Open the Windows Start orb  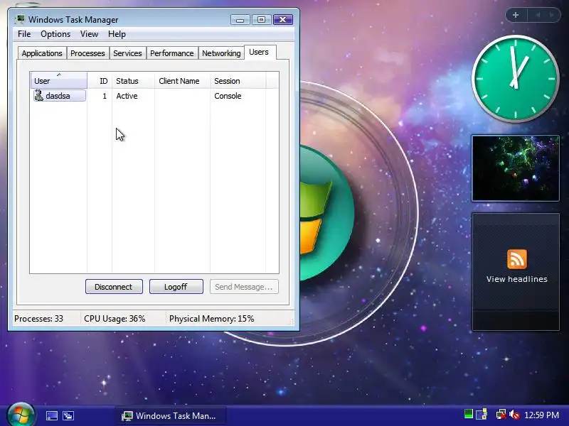tap(21, 415)
